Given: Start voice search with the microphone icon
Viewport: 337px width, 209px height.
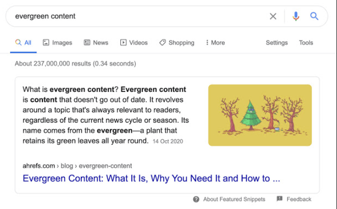Looking at the screenshot, I should click(x=296, y=16).
